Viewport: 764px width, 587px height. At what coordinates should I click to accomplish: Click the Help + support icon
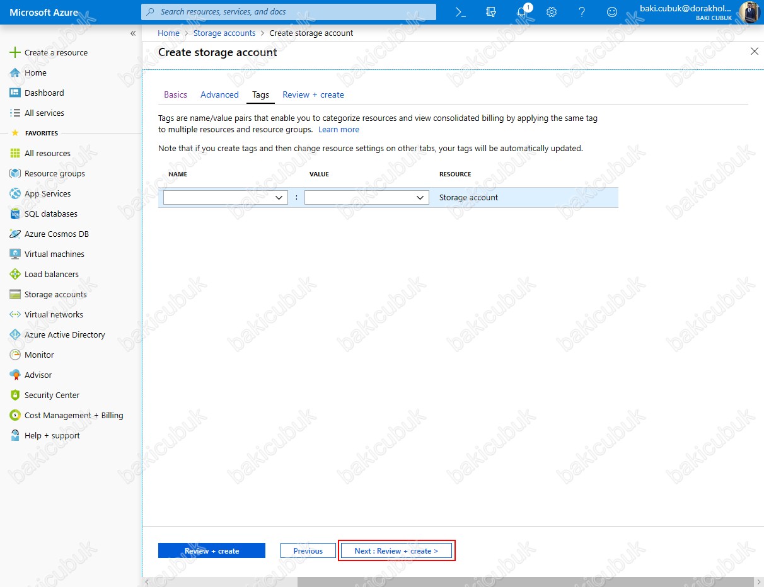coord(15,435)
